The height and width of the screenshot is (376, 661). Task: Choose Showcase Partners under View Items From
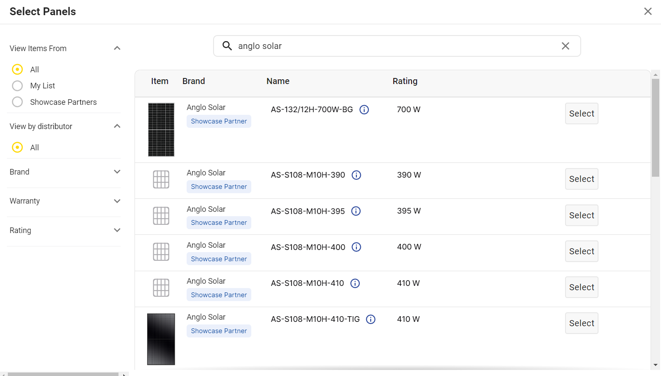[17, 102]
